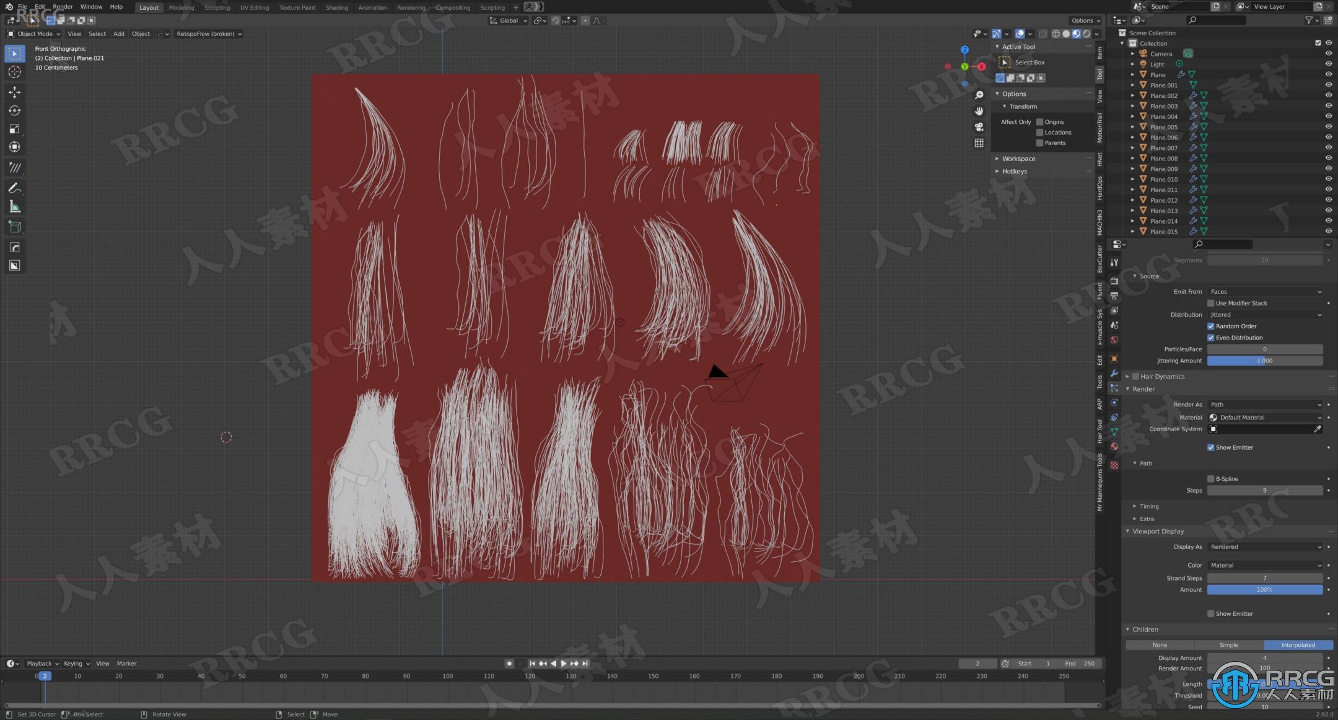Select the Animation menu tab
The width and height of the screenshot is (1338, 720).
click(x=370, y=7)
